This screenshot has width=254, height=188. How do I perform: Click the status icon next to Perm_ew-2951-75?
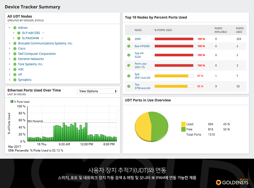129,66
